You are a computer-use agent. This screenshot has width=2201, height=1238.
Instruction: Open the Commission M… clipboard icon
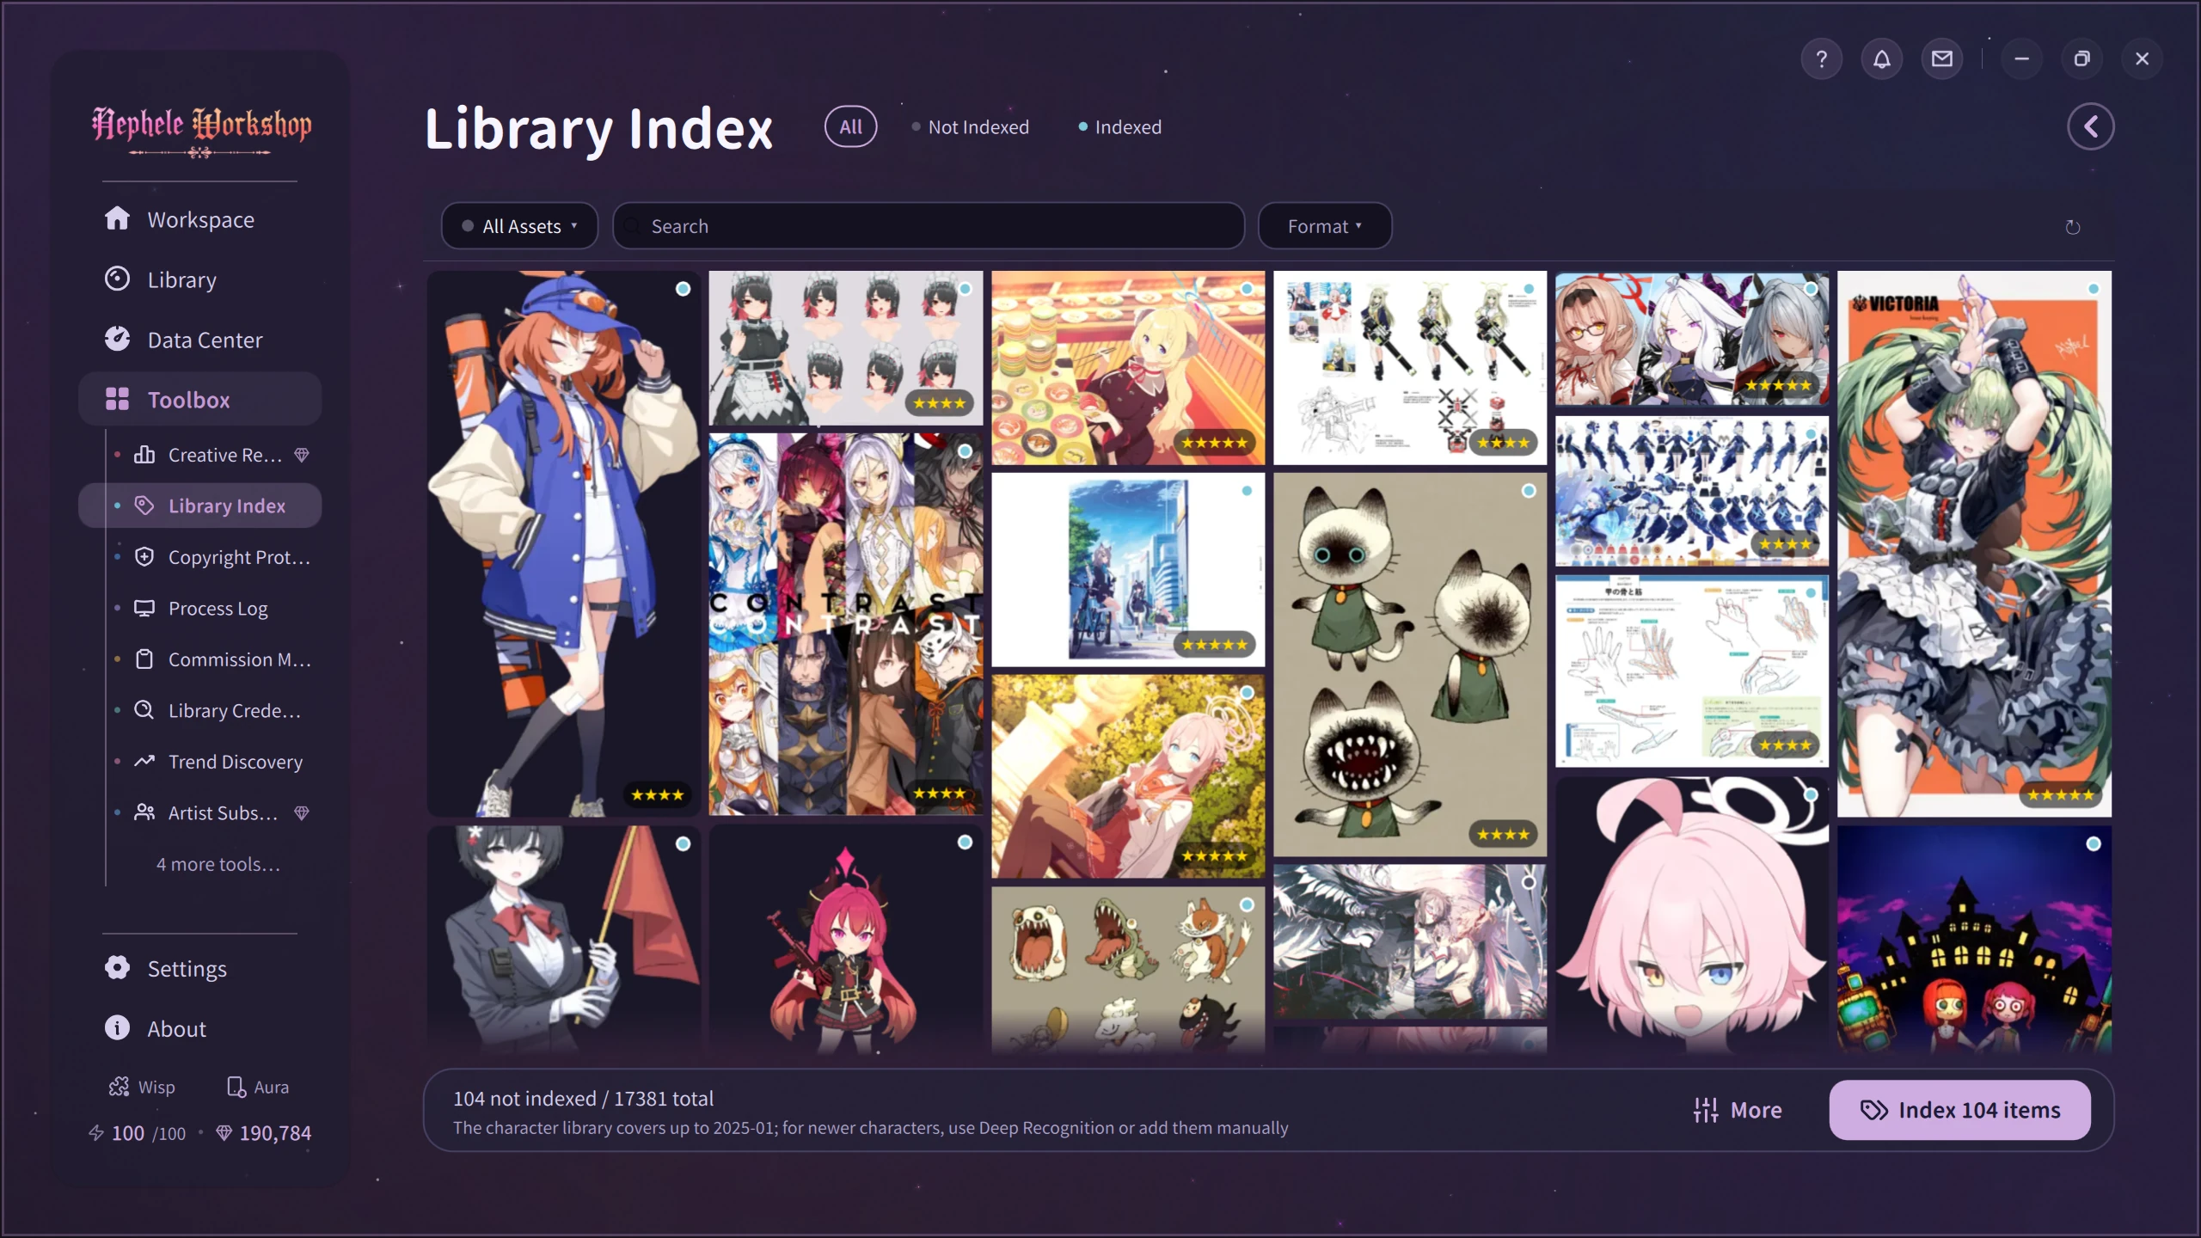(x=144, y=659)
